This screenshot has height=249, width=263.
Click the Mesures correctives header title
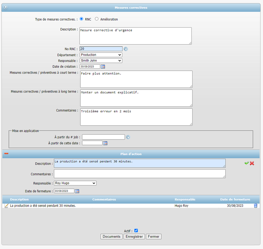point(131,8)
